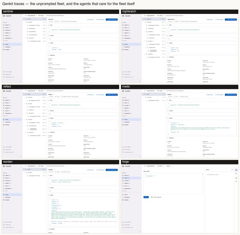Select the generate span under medic root
Image resolution: width=240 pixels, height=235 pixels.
(154, 97)
